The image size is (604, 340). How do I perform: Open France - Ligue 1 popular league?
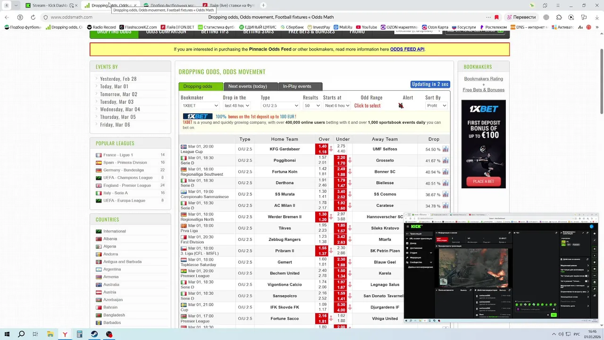pos(118,155)
